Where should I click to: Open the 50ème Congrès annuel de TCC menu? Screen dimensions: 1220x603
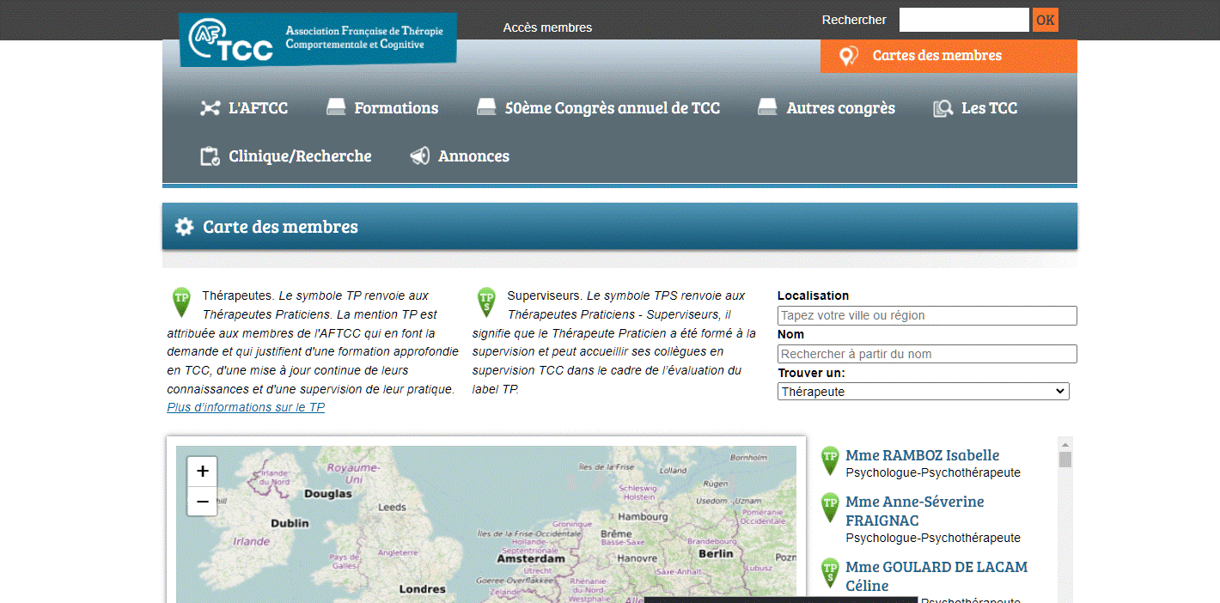click(613, 108)
